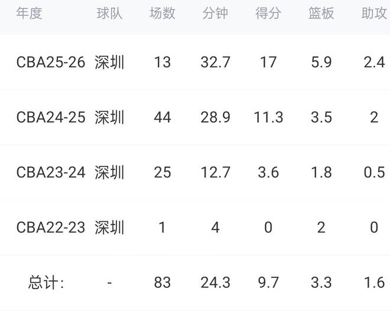The image size is (390, 311).
Task: Open the CBA24-25 season entry
Action: pyautogui.click(x=51, y=117)
